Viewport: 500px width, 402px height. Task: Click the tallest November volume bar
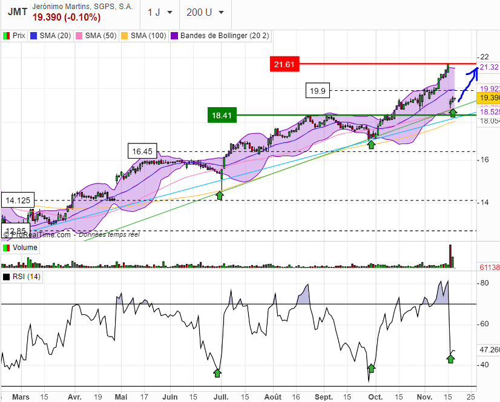pos(450,256)
